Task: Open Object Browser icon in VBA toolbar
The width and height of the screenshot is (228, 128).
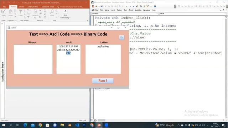Action: pos(148,6)
